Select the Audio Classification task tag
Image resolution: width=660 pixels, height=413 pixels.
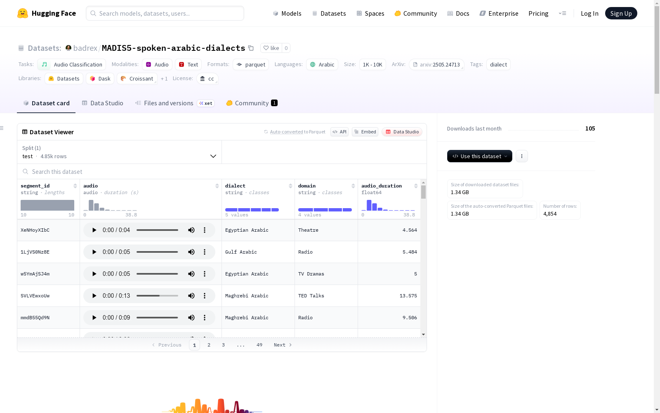(71, 64)
